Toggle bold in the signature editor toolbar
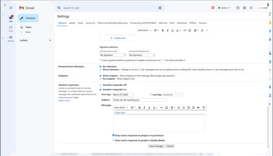Viewport: 273px width, 156px height. [163, 31]
